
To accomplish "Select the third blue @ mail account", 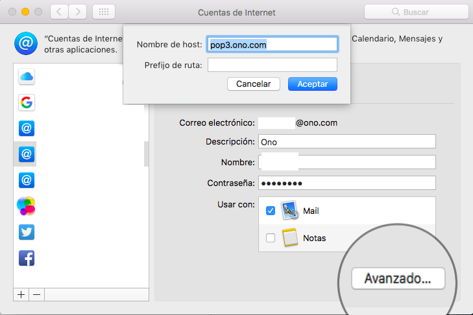I will pyautogui.click(x=27, y=180).
